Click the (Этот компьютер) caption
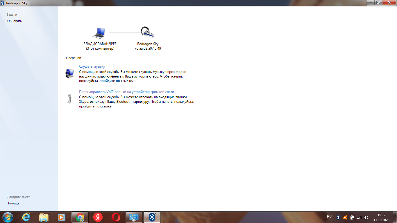 (100, 48)
